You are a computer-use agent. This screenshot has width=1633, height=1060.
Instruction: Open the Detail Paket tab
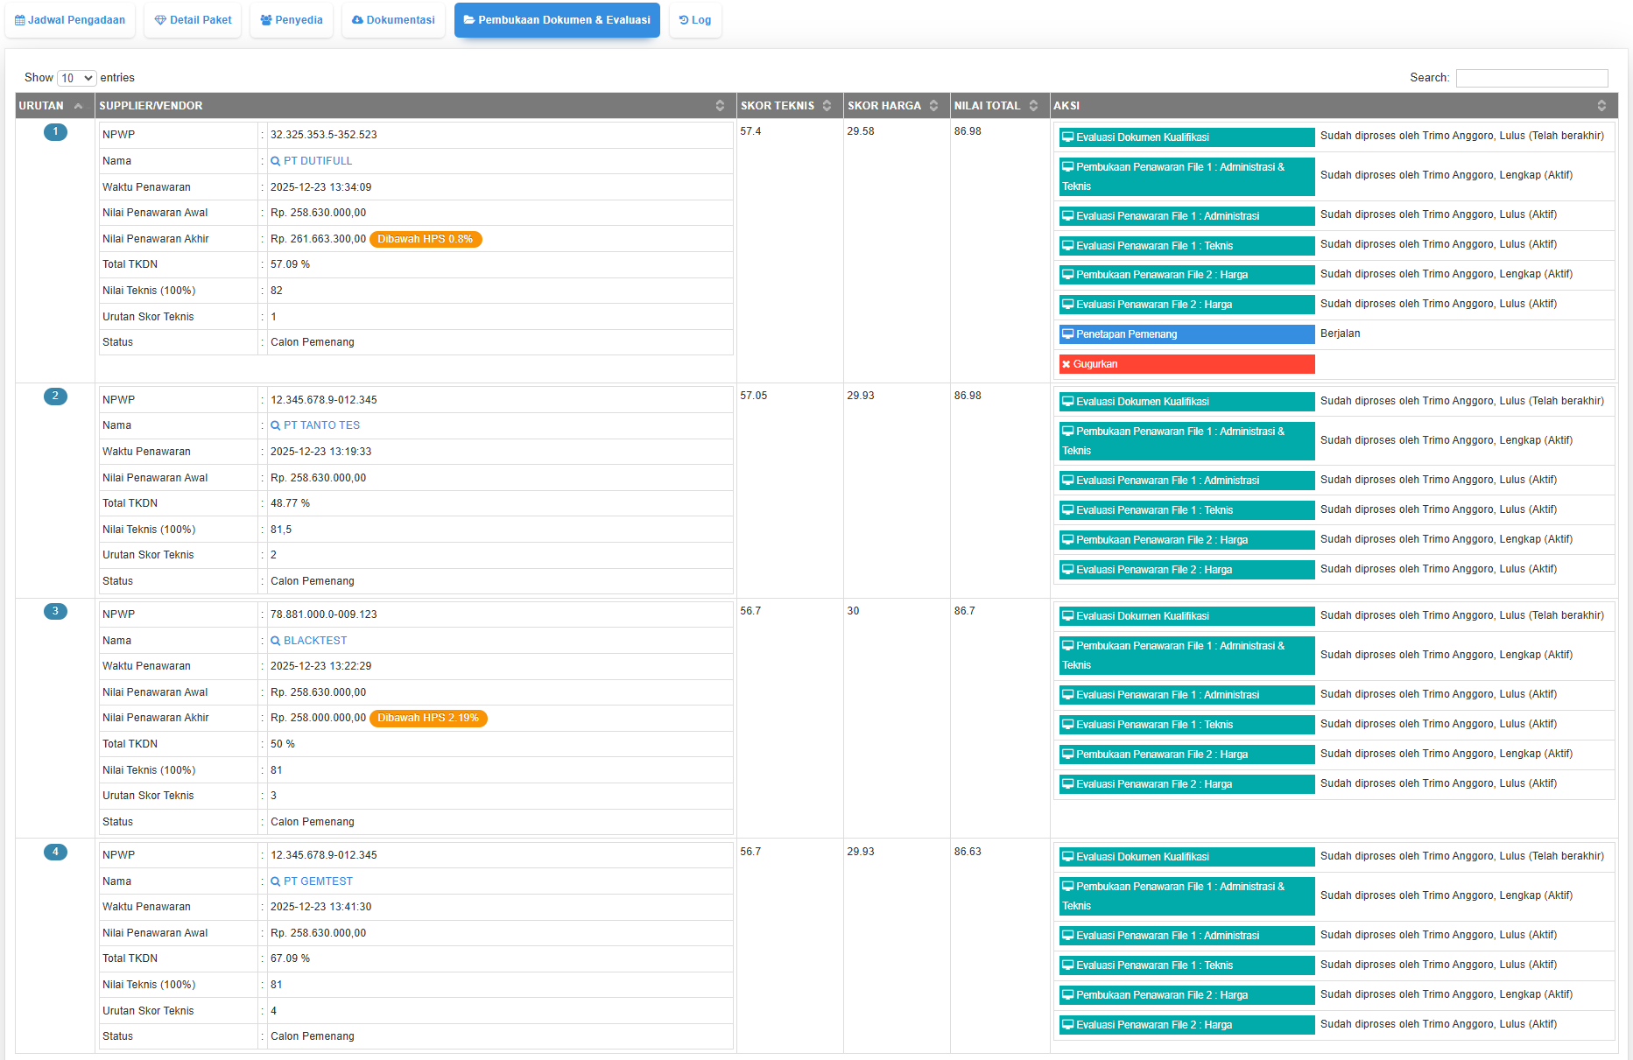pyautogui.click(x=194, y=20)
